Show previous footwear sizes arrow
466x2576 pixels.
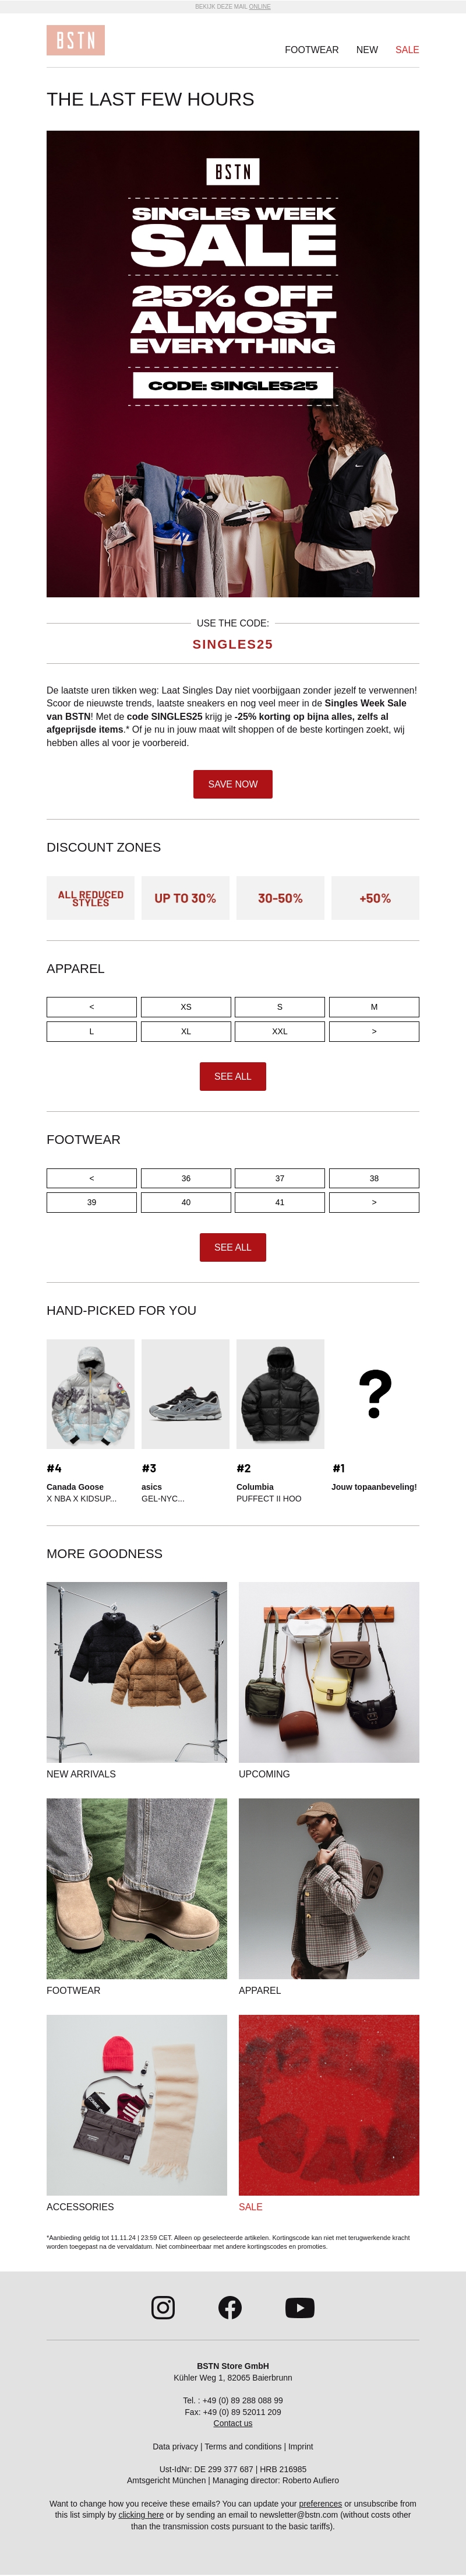tap(92, 1178)
